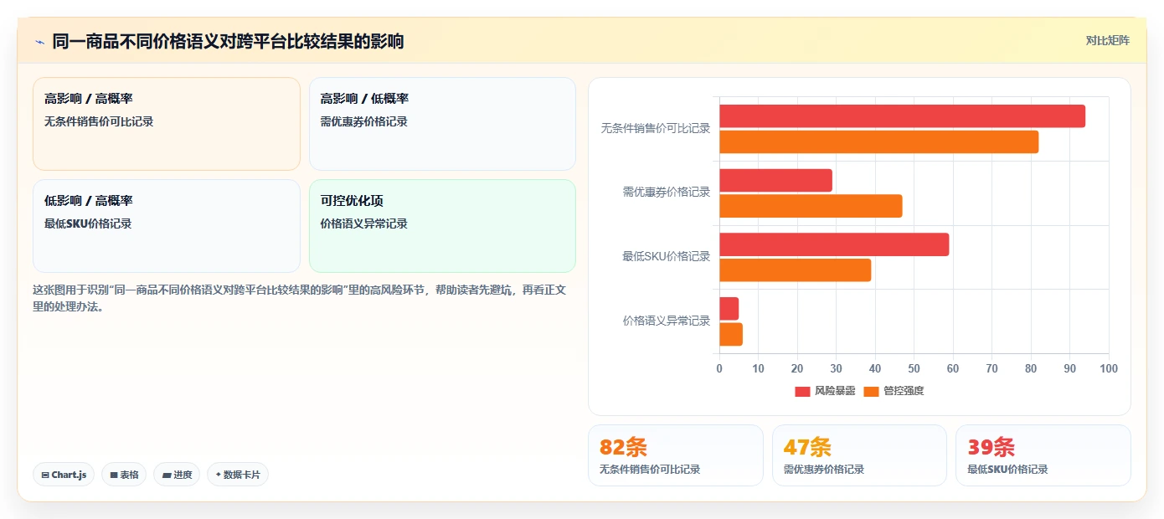Click chart axis label 需优惠券价格记录
The height and width of the screenshot is (519, 1164).
(x=667, y=193)
